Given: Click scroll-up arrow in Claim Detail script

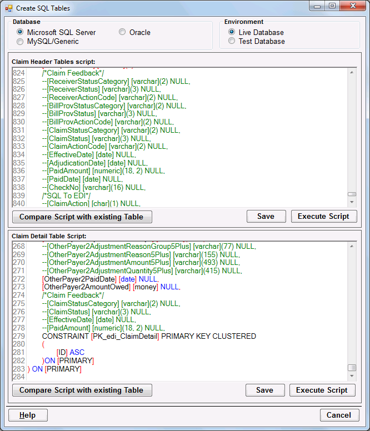Looking at the screenshot, I should pyautogui.click(x=352, y=246).
